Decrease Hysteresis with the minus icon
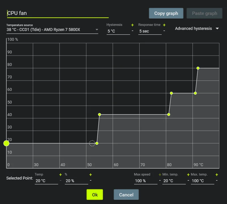The height and width of the screenshot is (204, 227). (x=132, y=31)
